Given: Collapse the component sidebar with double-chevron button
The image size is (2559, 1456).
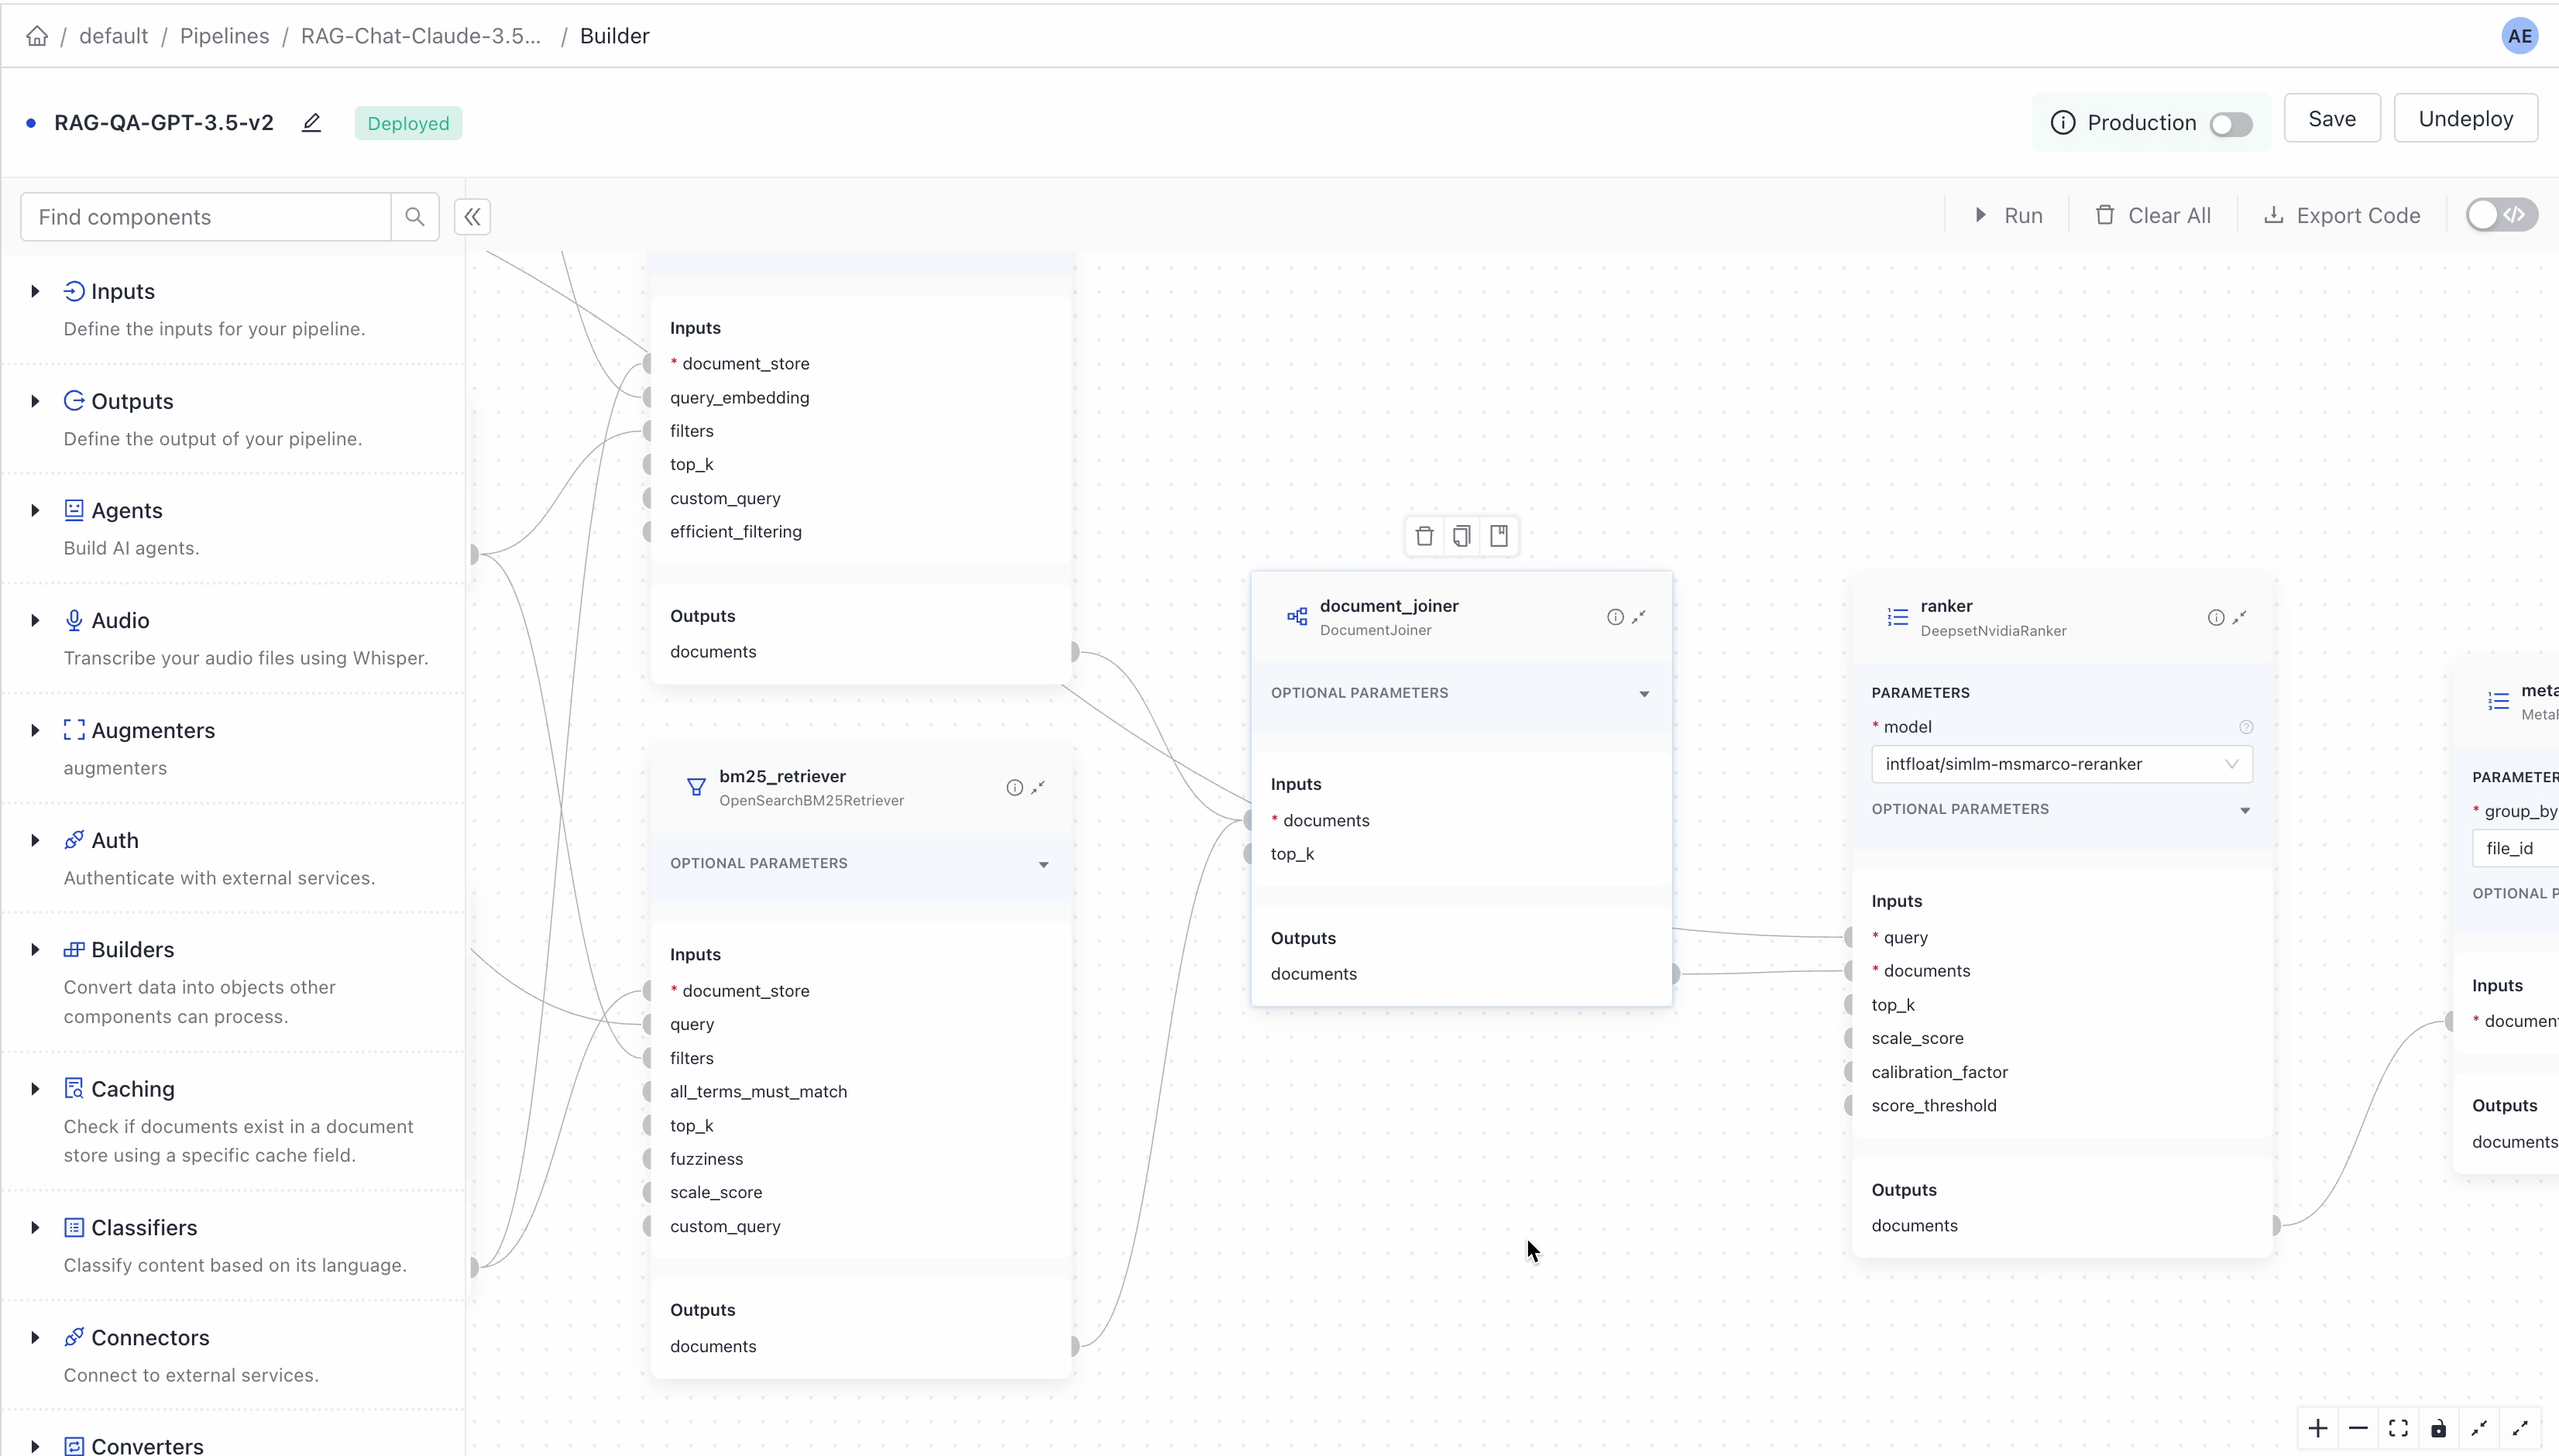Looking at the screenshot, I should pos(472,216).
